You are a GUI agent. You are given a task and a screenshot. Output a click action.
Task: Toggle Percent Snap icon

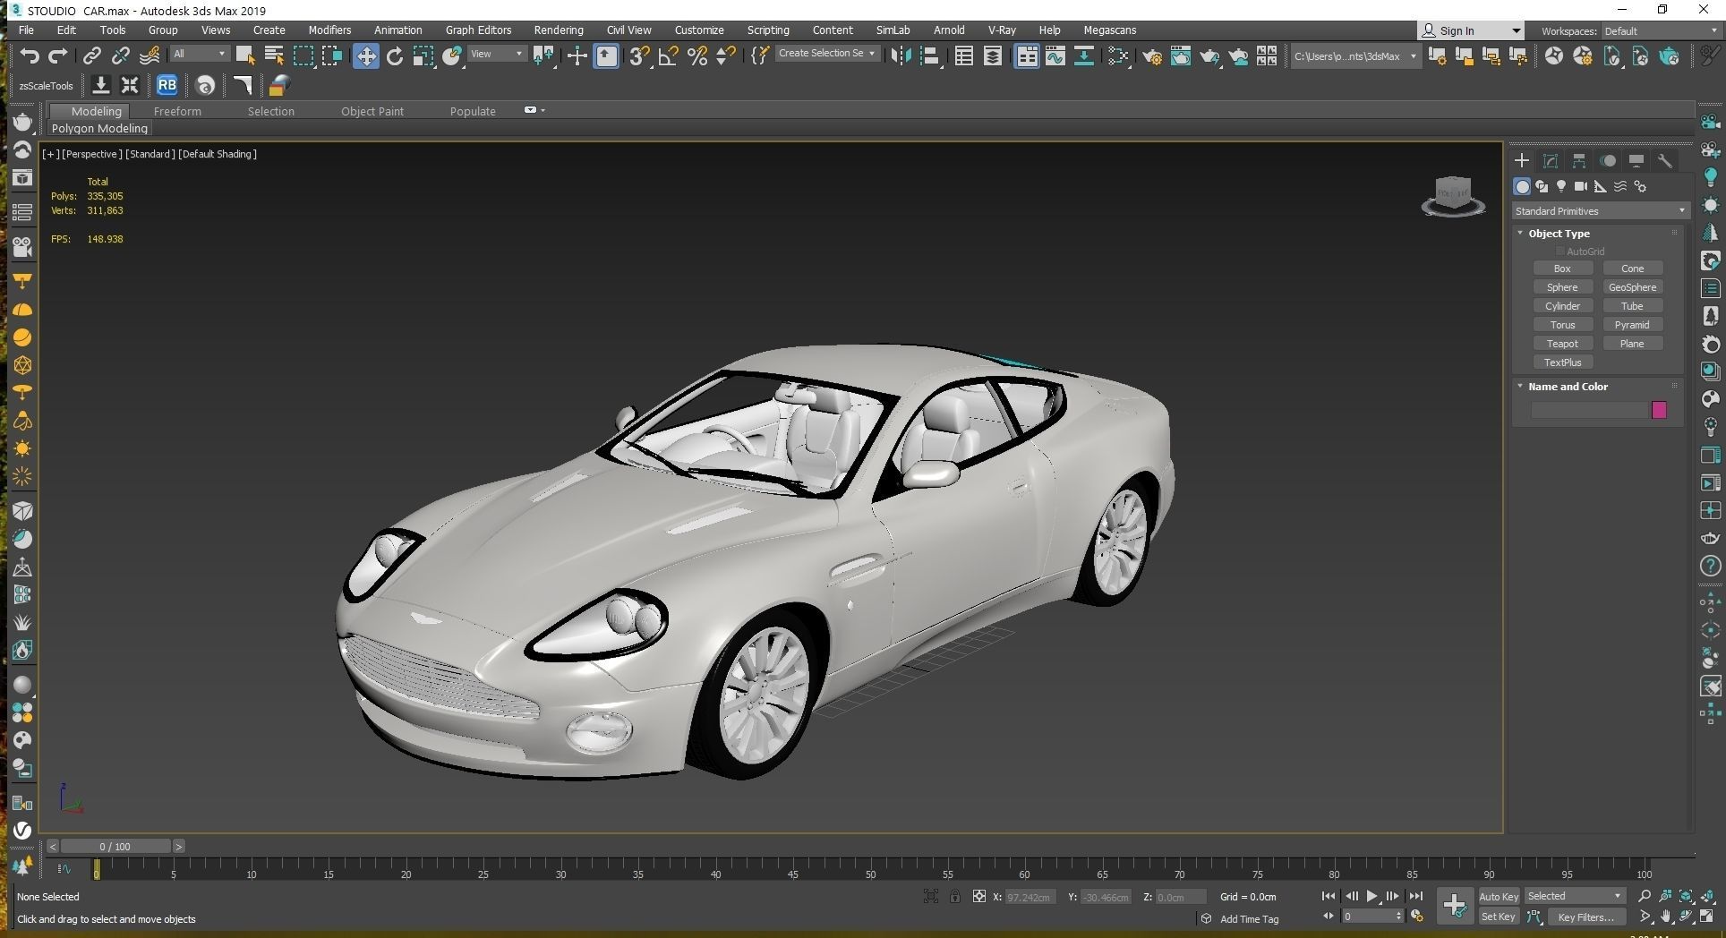(696, 56)
